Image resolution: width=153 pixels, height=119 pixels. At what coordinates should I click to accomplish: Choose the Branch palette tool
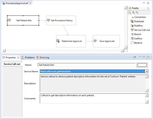tap(136, 34)
